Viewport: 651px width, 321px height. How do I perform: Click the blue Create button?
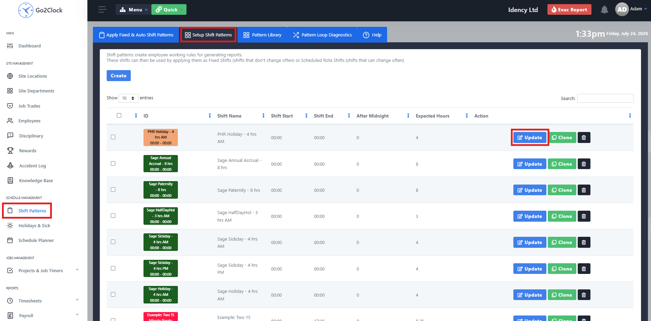[119, 76]
